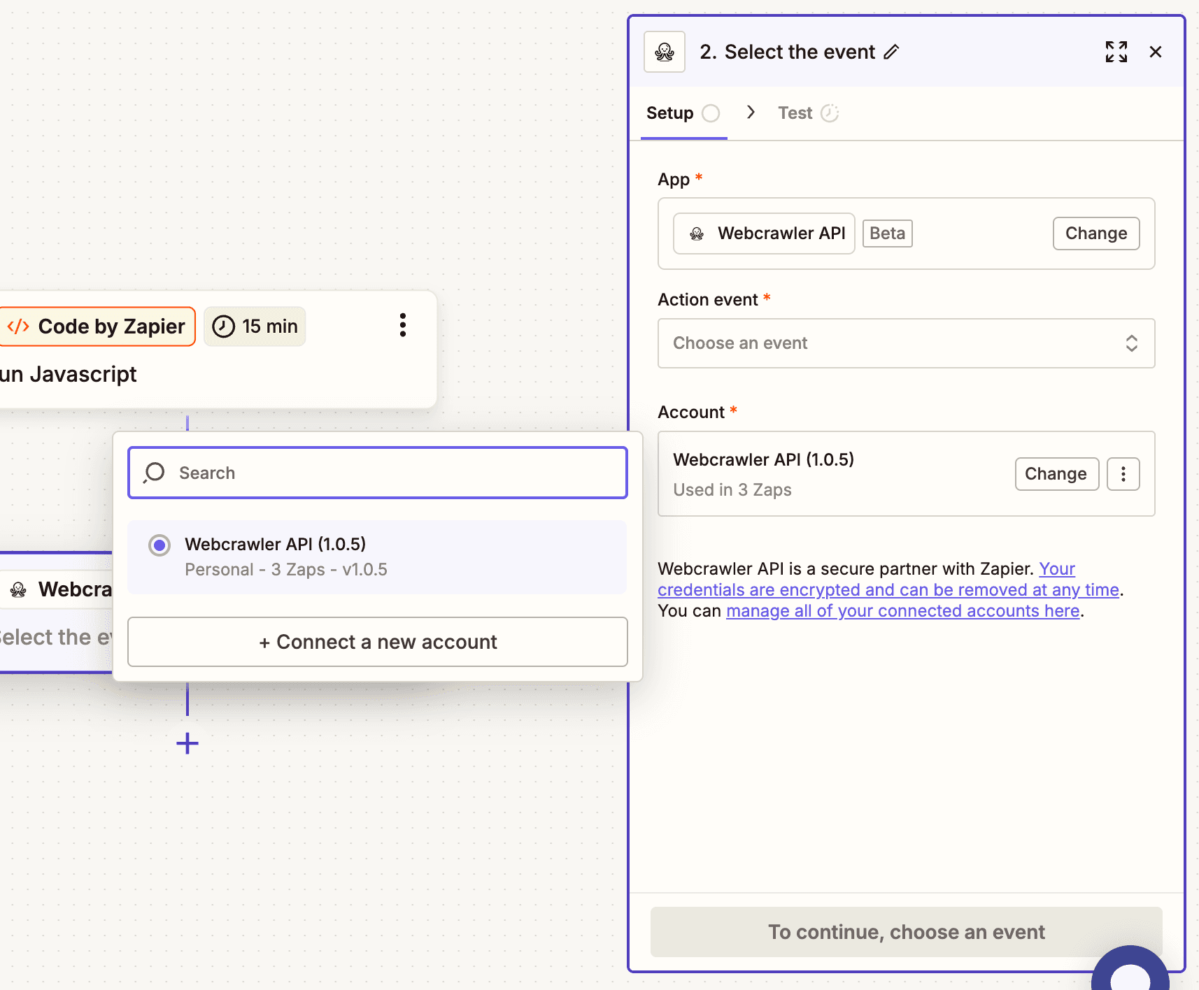Change the Webcrawler API app
The width and height of the screenshot is (1199, 990).
(1095, 234)
